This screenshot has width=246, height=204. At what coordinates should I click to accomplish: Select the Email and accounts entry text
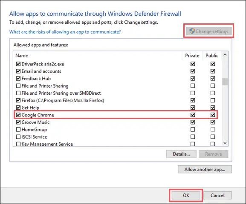click(x=41, y=71)
